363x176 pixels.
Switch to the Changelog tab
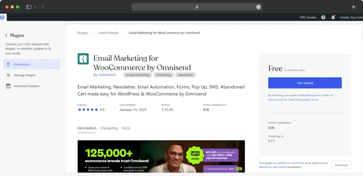[x=109, y=128]
